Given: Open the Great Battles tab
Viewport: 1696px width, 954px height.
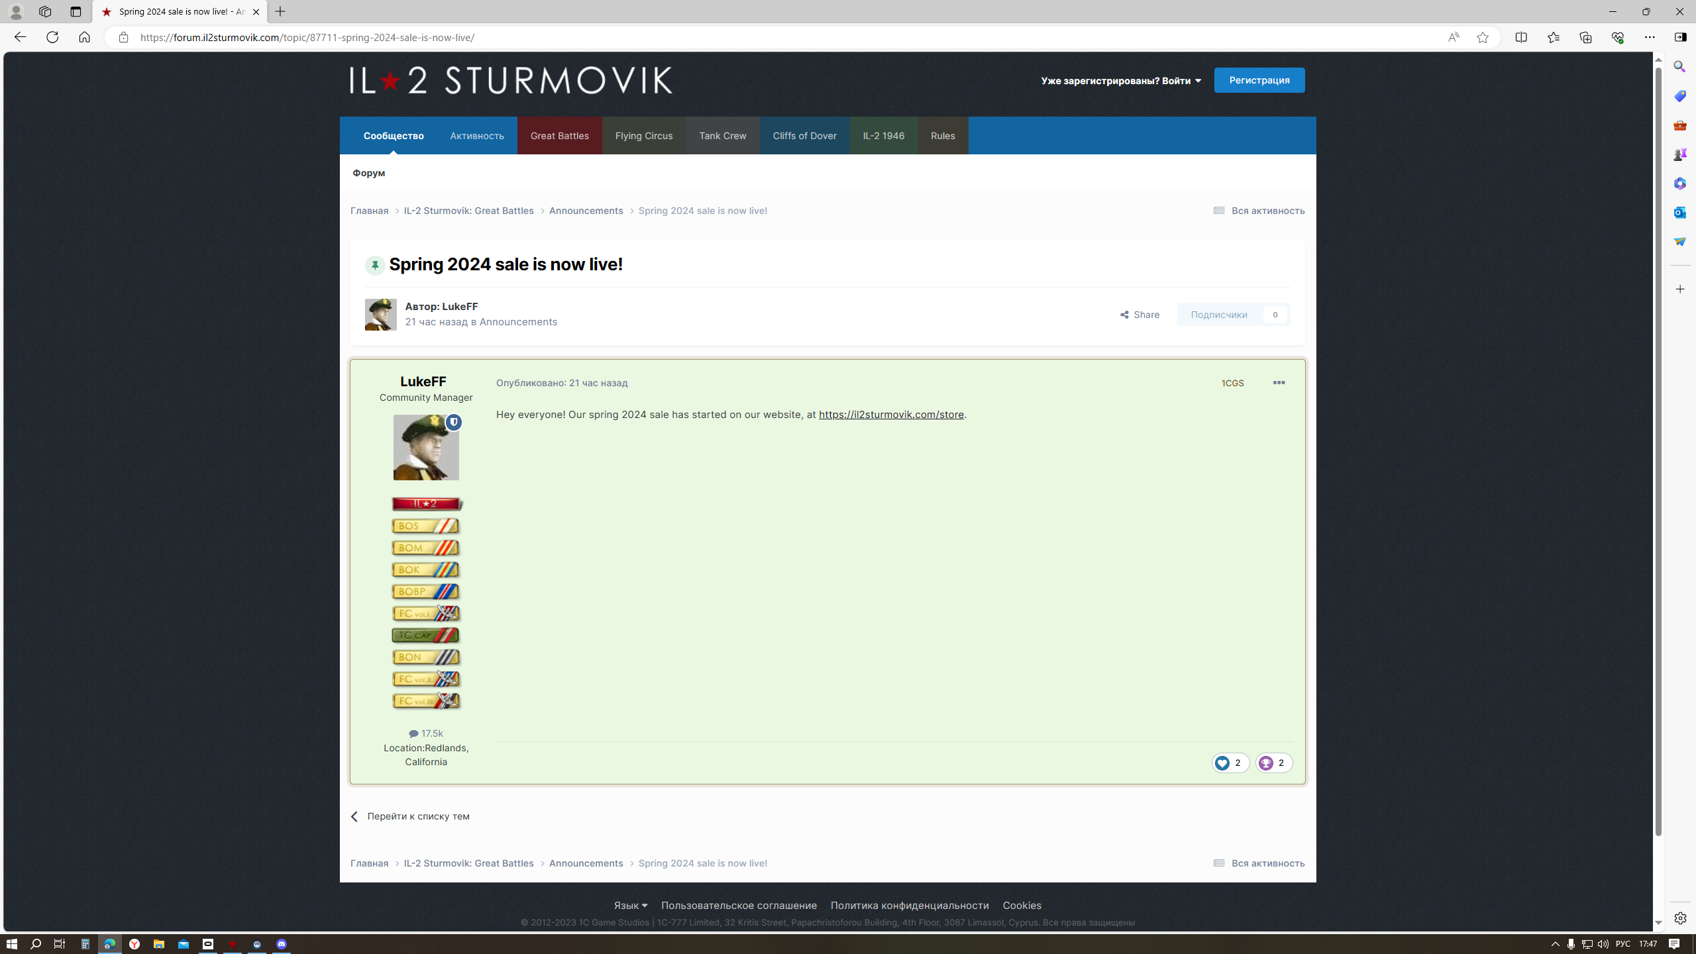Looking at the screenshot, I should coord(559,136).
